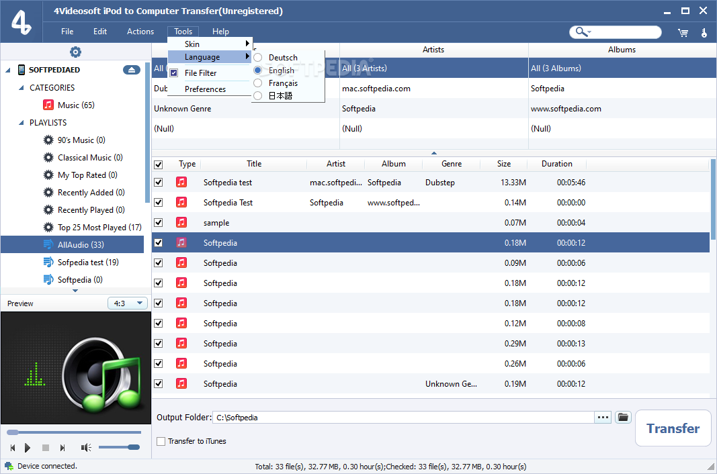Close the Tools menu
The image size is (717, 474).
[x=183, y=32]
